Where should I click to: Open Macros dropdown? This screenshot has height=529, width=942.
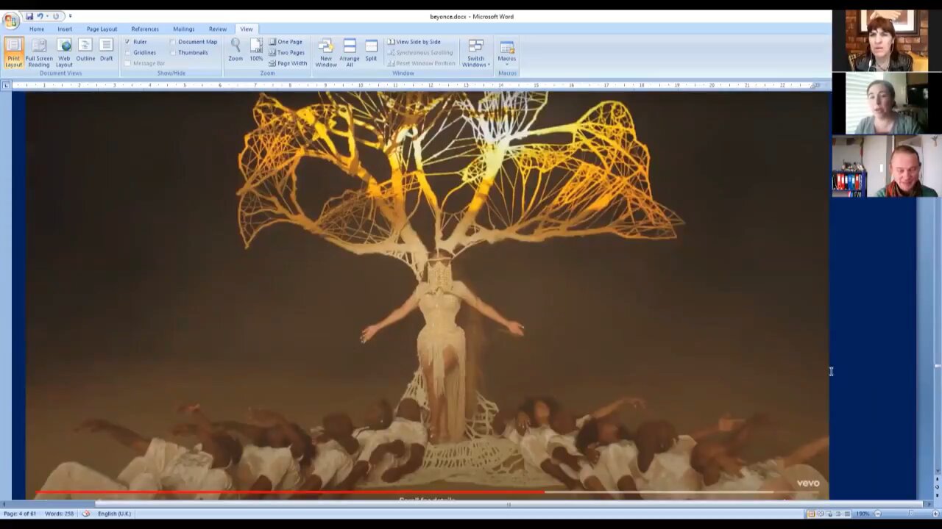tap(507, 51)
